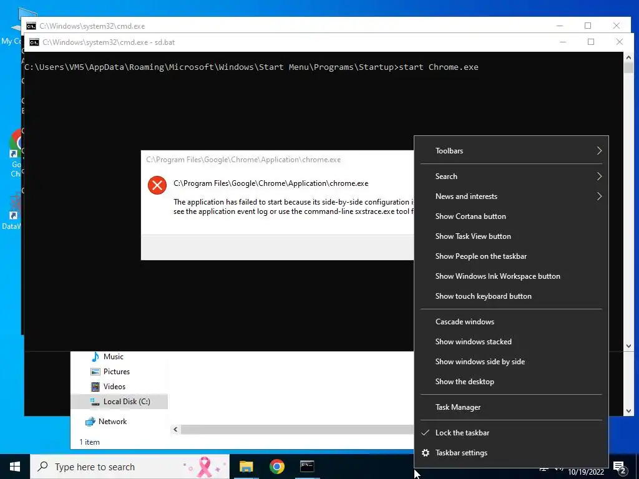Select Show the desktop
The image size is (639, 479).
[511, 382]
